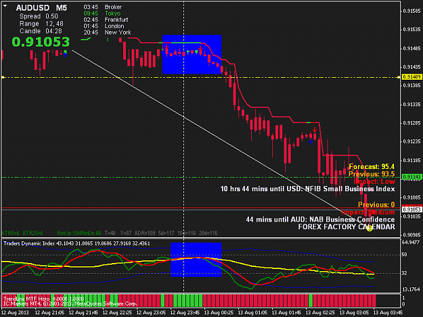
Task: Click the blue rectangle in the TDI subwindow
Action: [196, 260]
